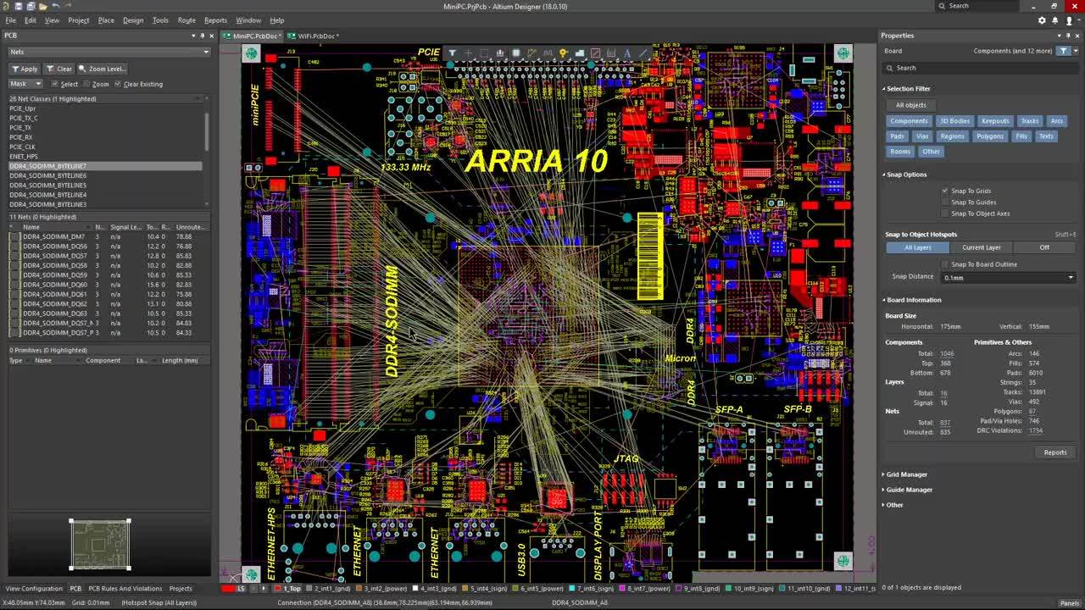Select the interactive routing tool icon

pyautogui.click(x=531, y=53)
